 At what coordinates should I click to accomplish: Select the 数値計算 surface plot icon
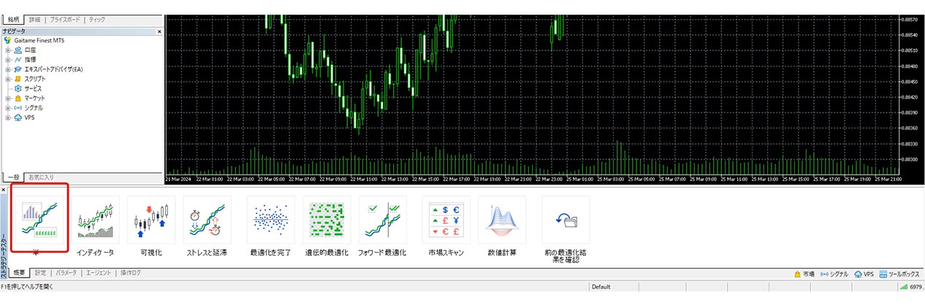coord(502,220)
